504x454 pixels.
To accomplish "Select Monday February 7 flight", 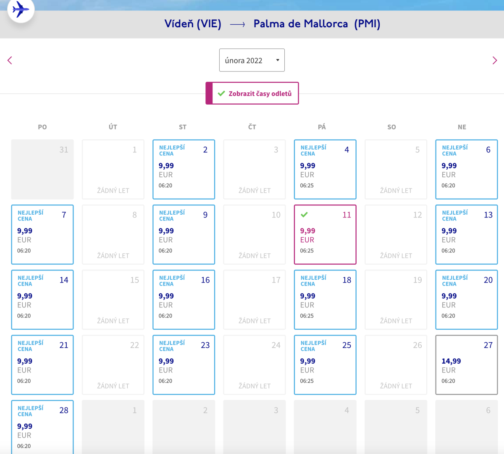I will point(42,235).
